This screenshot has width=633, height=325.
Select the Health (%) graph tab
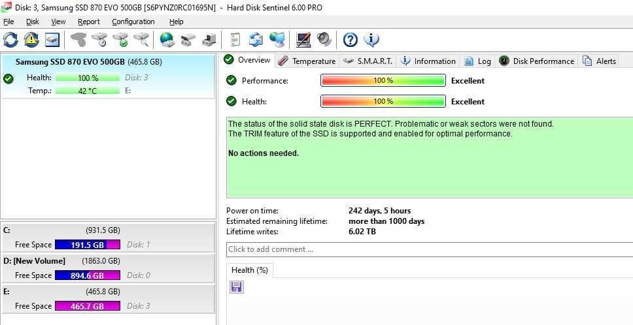tap(250, 270)
